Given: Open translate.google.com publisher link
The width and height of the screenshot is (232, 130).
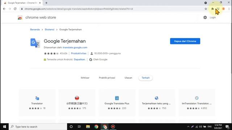Looking at the screenshot, I should coord(75,47).
